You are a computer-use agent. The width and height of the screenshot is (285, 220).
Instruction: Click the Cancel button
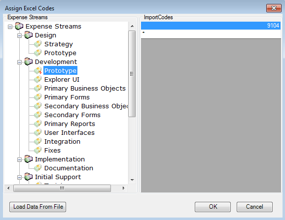click(x=254, y=207)
